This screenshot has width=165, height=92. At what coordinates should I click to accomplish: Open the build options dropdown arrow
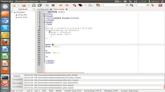tap(85, 5)
